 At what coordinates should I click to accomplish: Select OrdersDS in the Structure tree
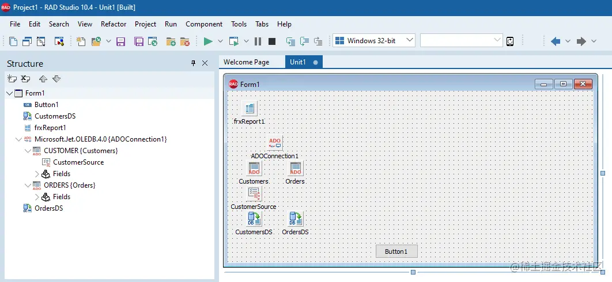(49, 208)
